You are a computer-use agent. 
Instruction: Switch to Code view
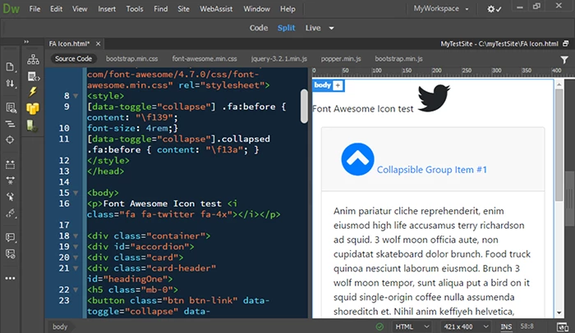pyautogui.click(x=259, y=28)
